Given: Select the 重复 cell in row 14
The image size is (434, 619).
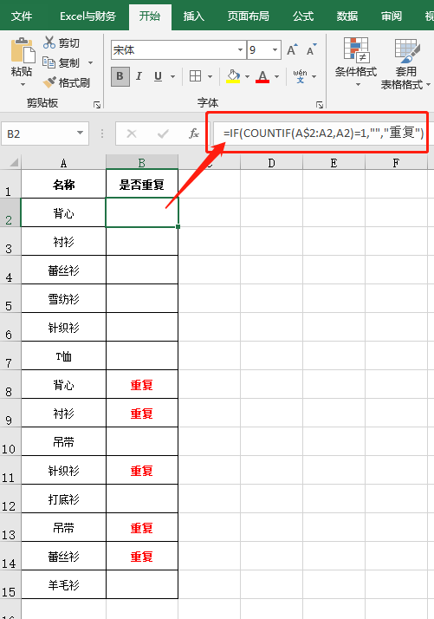Looking at the screenshot, I should click(x=142, y=557).
